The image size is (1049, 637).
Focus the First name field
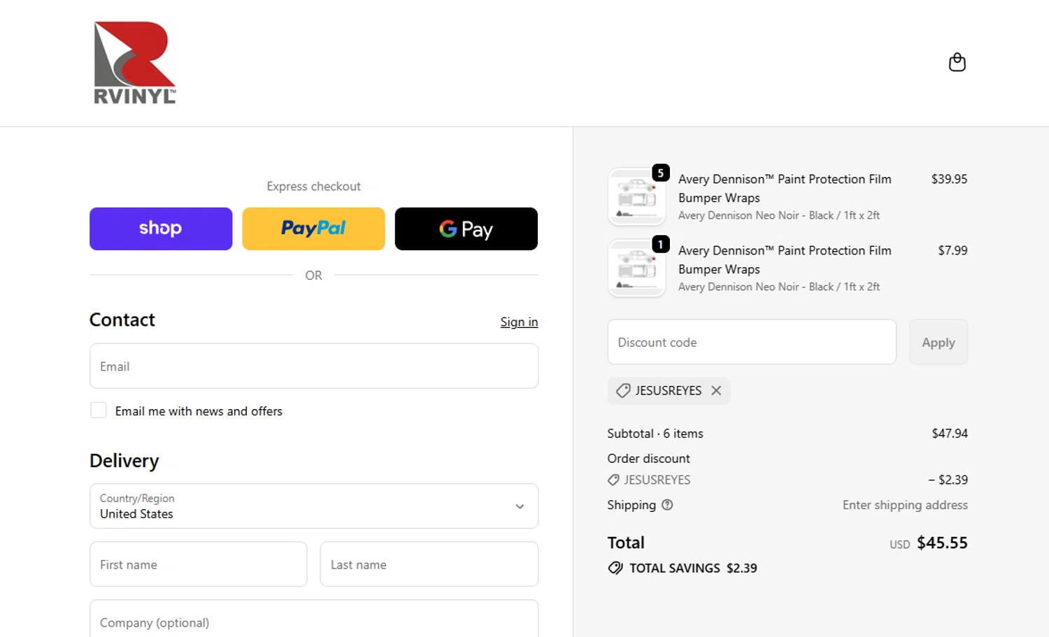tap(199, 564)
